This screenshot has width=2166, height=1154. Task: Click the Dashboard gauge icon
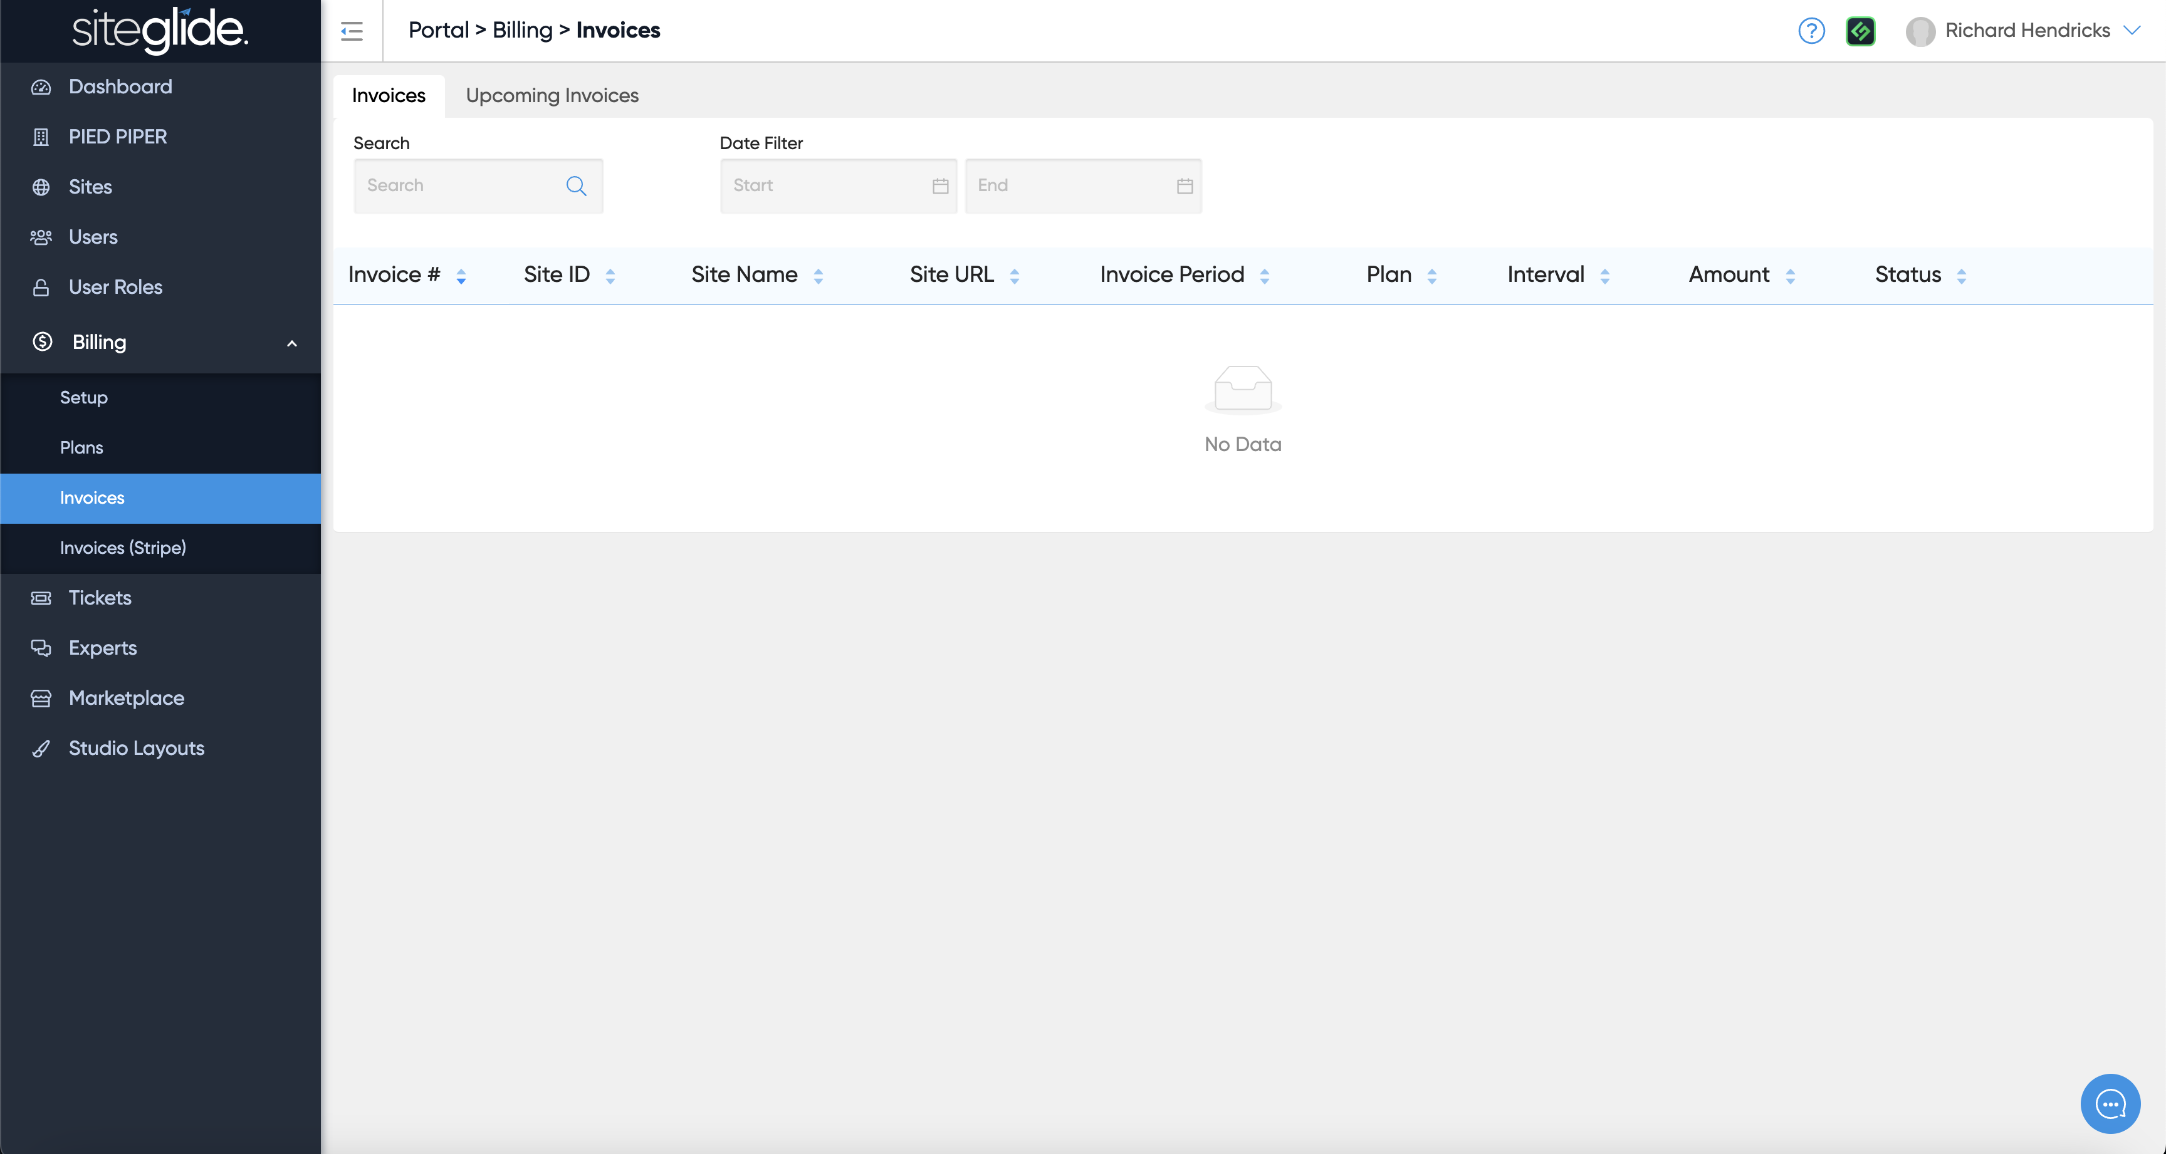click(41, 88)
